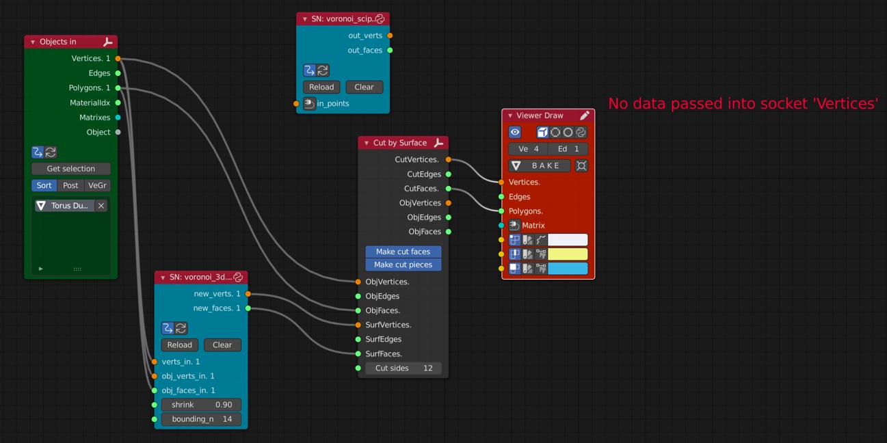Image resolution: width=887 pixels, height=443 pixels.
Task: Click Clear in SN: voronoi_3d node
Action: click(222, 345)
